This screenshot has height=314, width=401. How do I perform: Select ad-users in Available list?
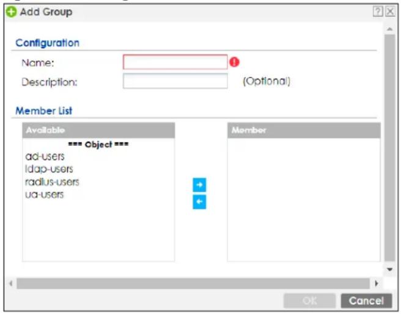[x=45, y=156]
